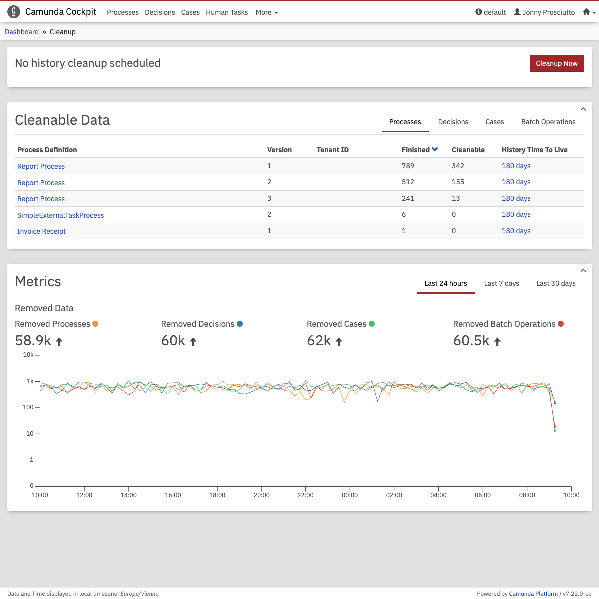Click the default engine info icon
The width and height of the screenshot is (599, 599).
coord(479,12)
